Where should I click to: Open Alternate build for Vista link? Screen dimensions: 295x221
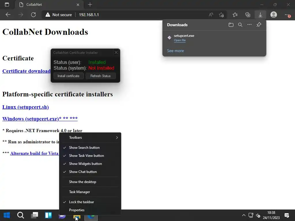click(x=34, y=153)
